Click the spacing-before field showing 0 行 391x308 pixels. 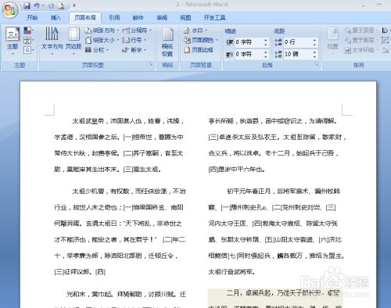[x=298, y=42]
